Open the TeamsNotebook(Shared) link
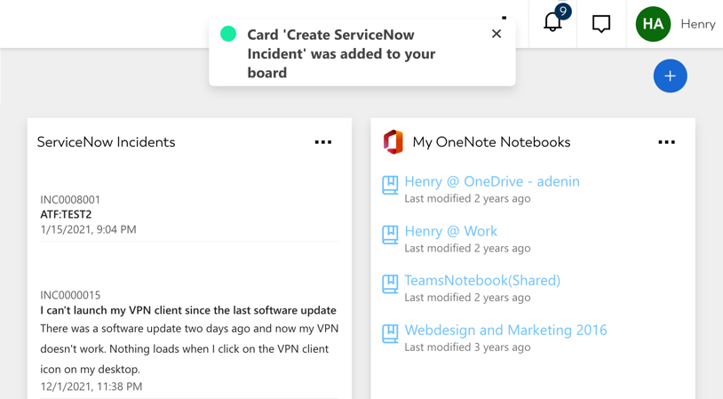Image resolution: width=723 pixels, height=399 pixels. pos(481,280)
